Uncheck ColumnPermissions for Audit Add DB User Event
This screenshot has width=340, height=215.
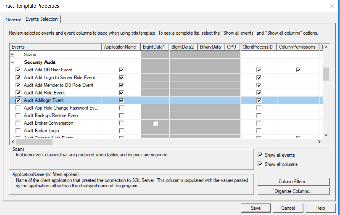coord(298,70)
